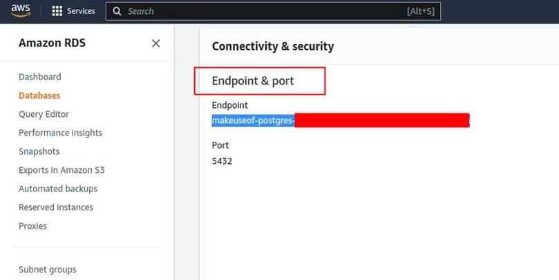
Task: Click the Connectivity & security heading
Action: [x=273, y=46]
